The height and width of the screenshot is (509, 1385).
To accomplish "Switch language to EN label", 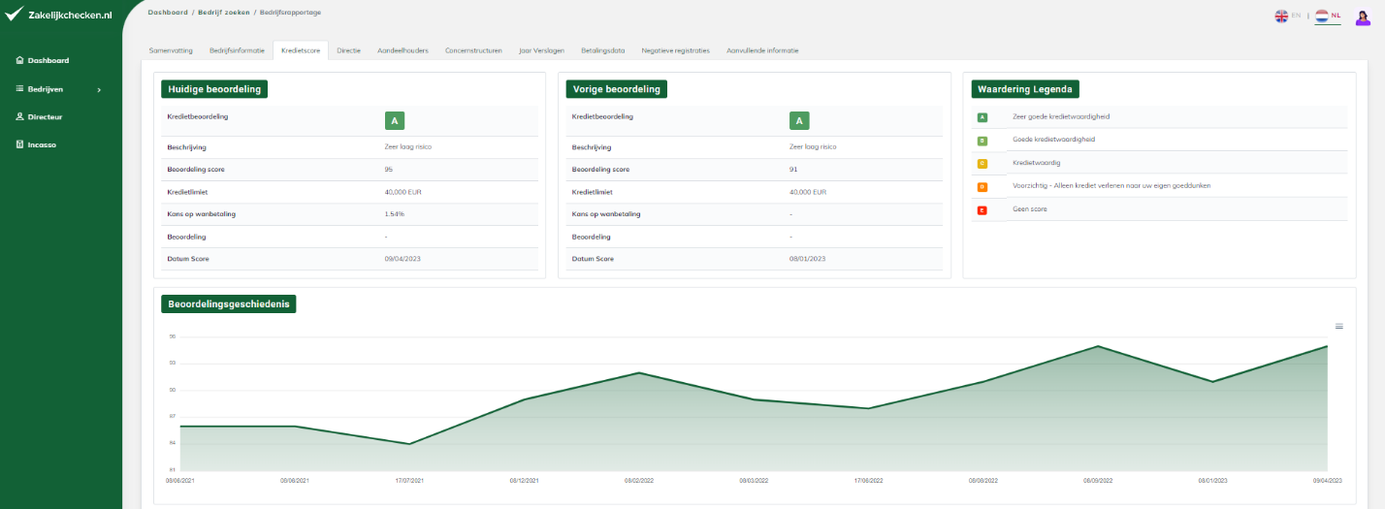I will click(x=1296, y=16).
